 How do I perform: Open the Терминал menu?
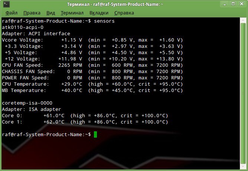click(x=72, y=13)
